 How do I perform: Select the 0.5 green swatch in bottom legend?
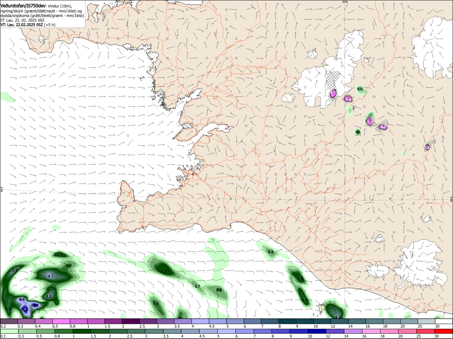click(45, 331)
